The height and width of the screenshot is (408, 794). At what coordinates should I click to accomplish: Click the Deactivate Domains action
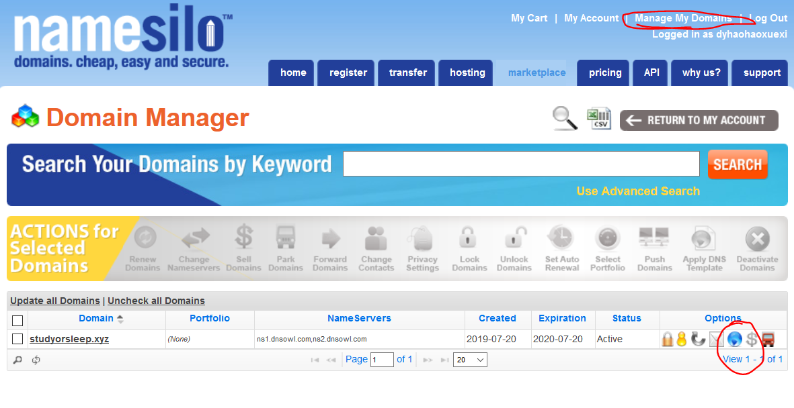coord(758,249)
